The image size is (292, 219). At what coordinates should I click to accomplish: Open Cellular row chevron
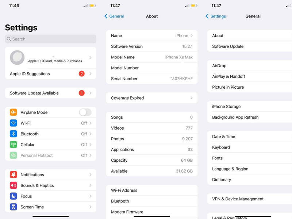[x=91, y=145]
